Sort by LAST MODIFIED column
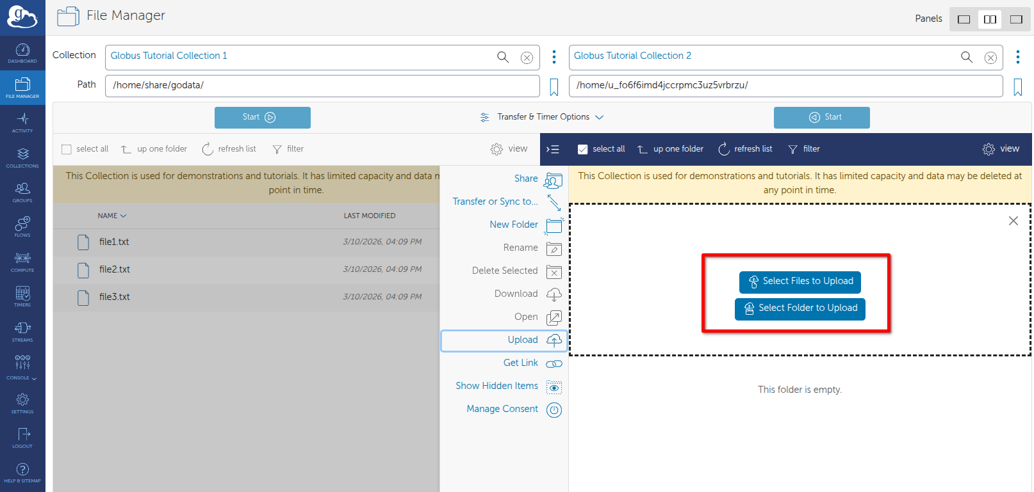 click(x=370, y=216)
